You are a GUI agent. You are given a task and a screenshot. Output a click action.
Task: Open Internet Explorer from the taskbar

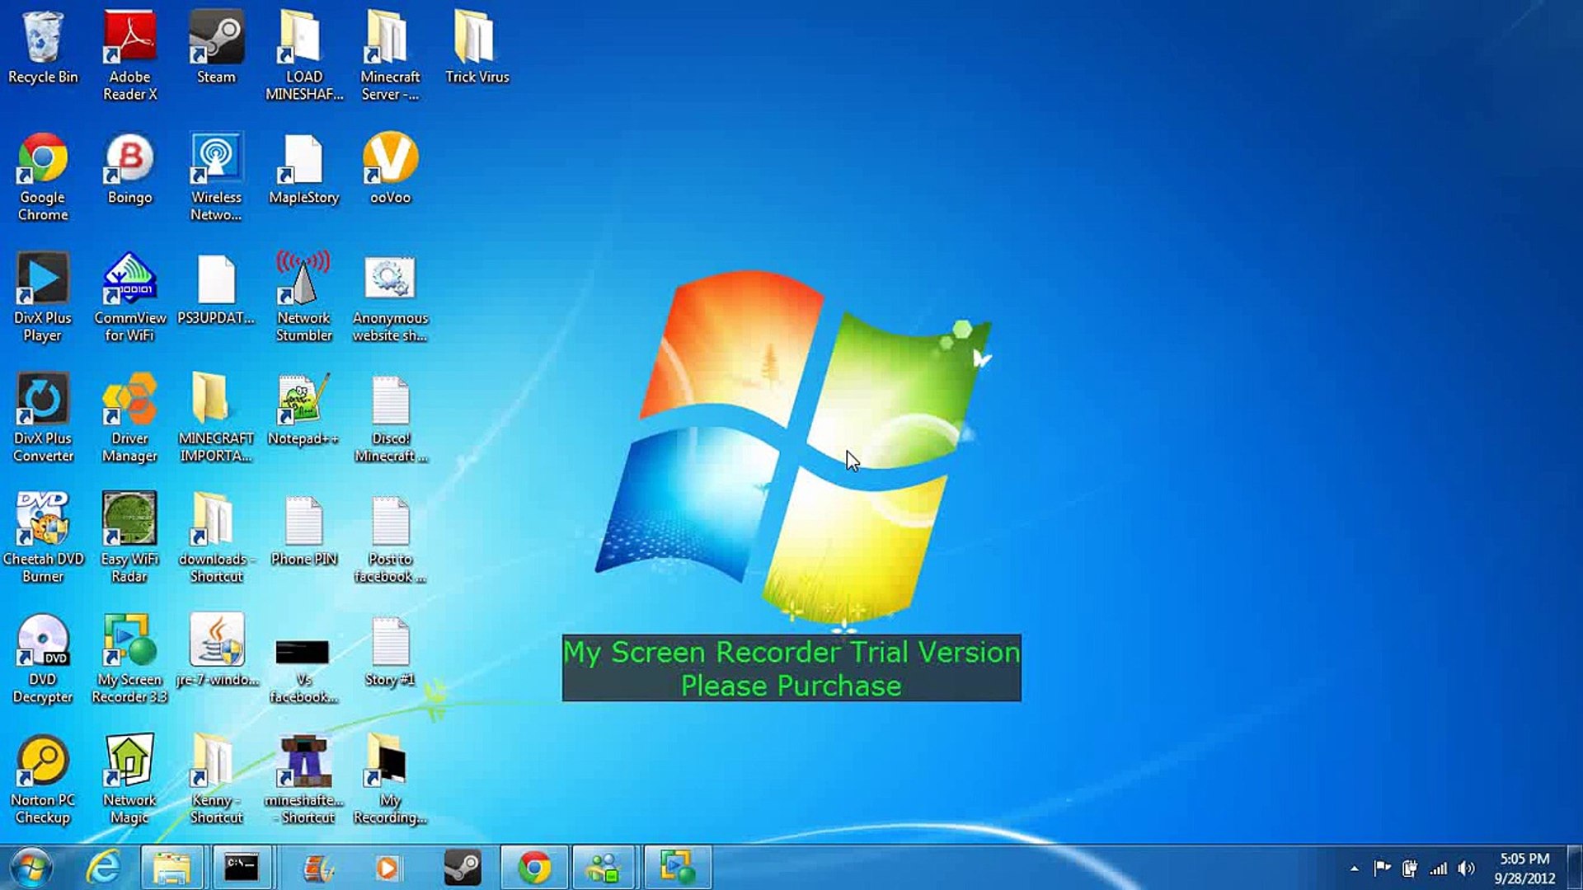tap(103, 868)
